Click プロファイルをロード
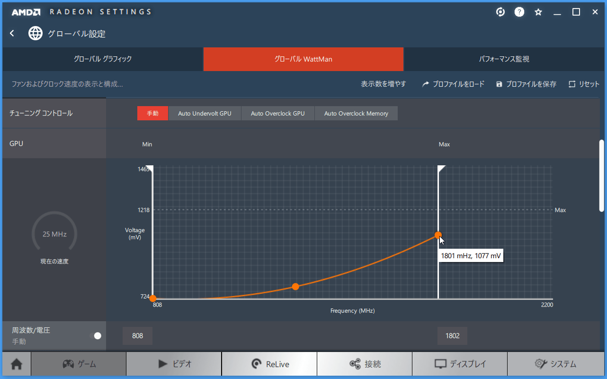 tap(453, 84)
